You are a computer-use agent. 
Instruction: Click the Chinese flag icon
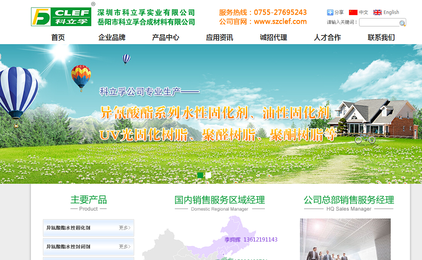point(353,12)
